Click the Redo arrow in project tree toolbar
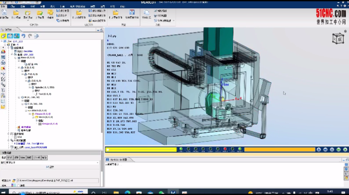Viewport: 349px width, 195px height. [31, 36]
